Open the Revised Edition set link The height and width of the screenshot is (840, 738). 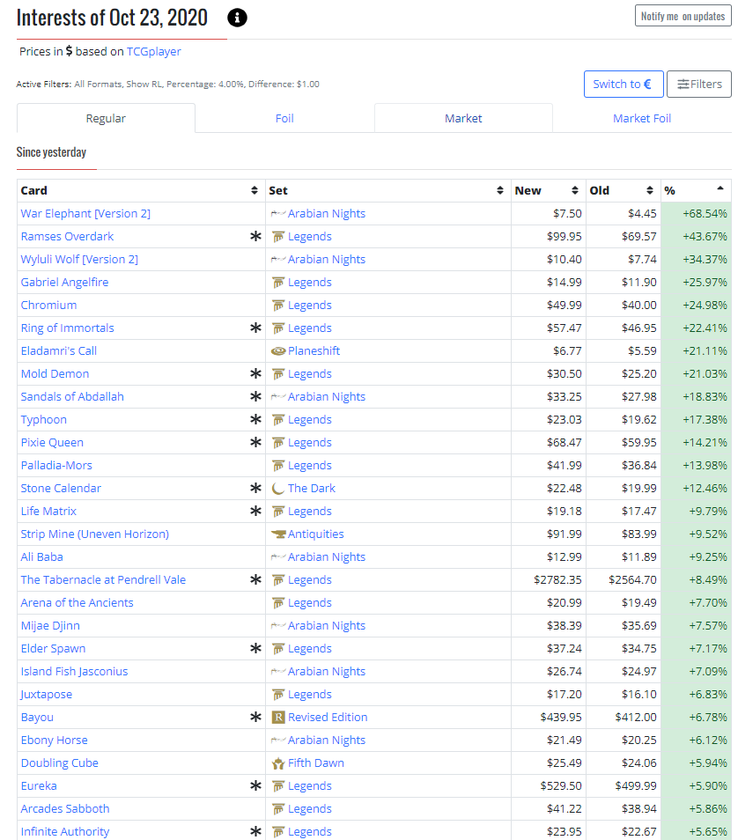click(328, 718)
